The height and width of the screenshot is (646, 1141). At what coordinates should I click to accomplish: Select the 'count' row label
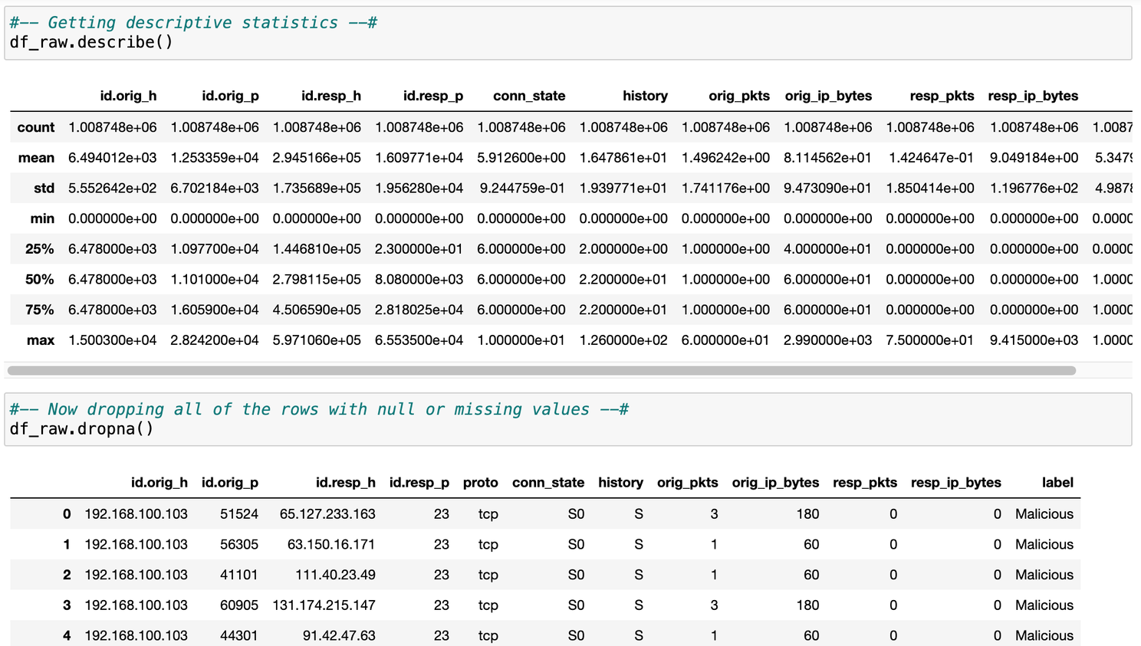(36, 127)
